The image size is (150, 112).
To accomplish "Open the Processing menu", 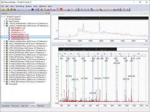I will [20, 6].
